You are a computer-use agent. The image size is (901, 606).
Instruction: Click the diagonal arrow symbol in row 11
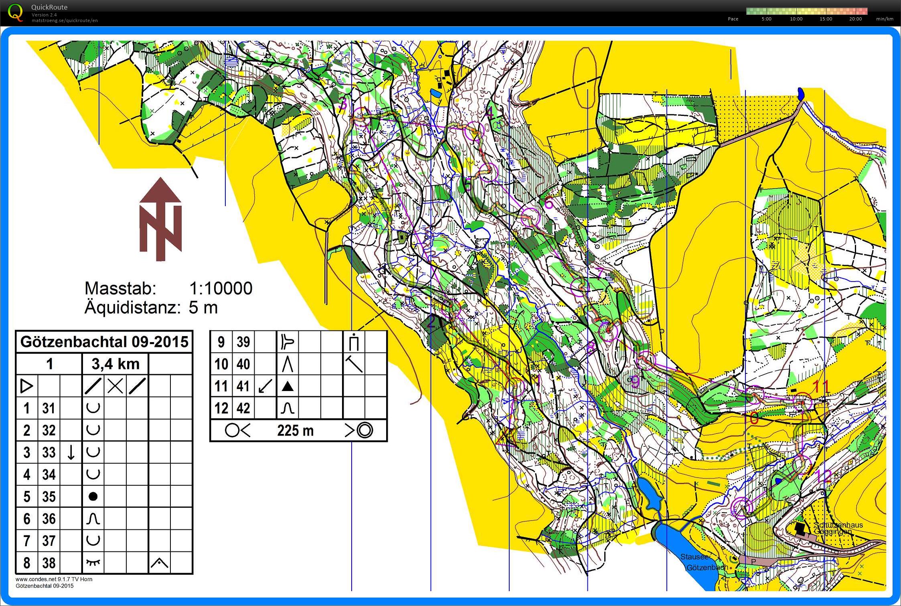tap(265, 386)
